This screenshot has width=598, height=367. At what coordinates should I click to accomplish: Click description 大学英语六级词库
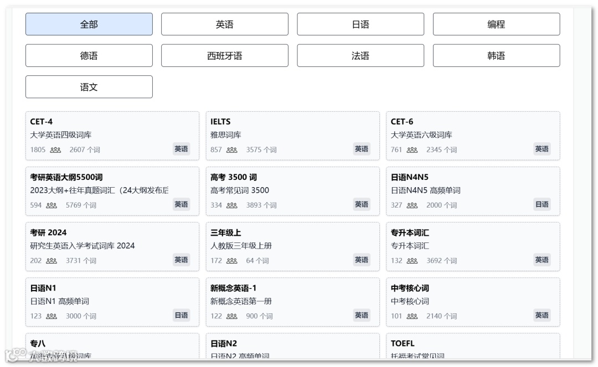(x=421, y=135)
